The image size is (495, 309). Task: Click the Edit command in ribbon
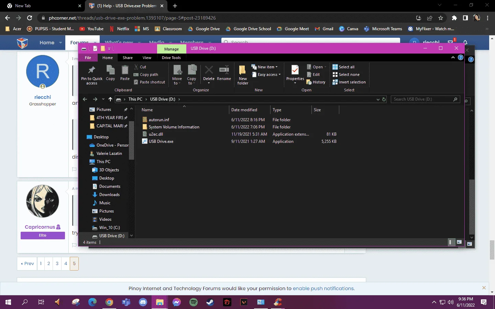[x=313, y=75]
